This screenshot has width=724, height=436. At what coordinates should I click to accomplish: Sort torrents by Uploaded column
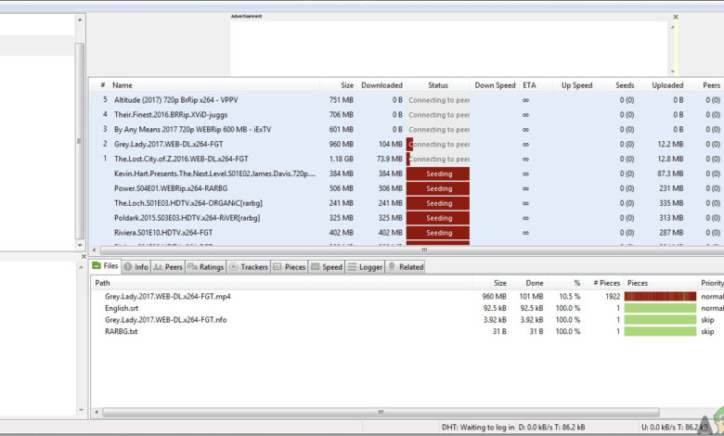(667, 85)
